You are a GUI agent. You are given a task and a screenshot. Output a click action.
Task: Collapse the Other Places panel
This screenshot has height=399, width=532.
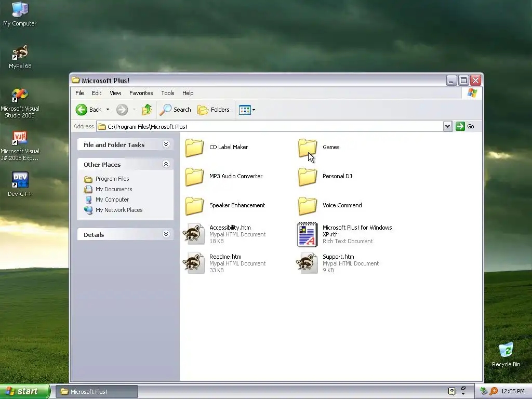click(x=166, y=164)
